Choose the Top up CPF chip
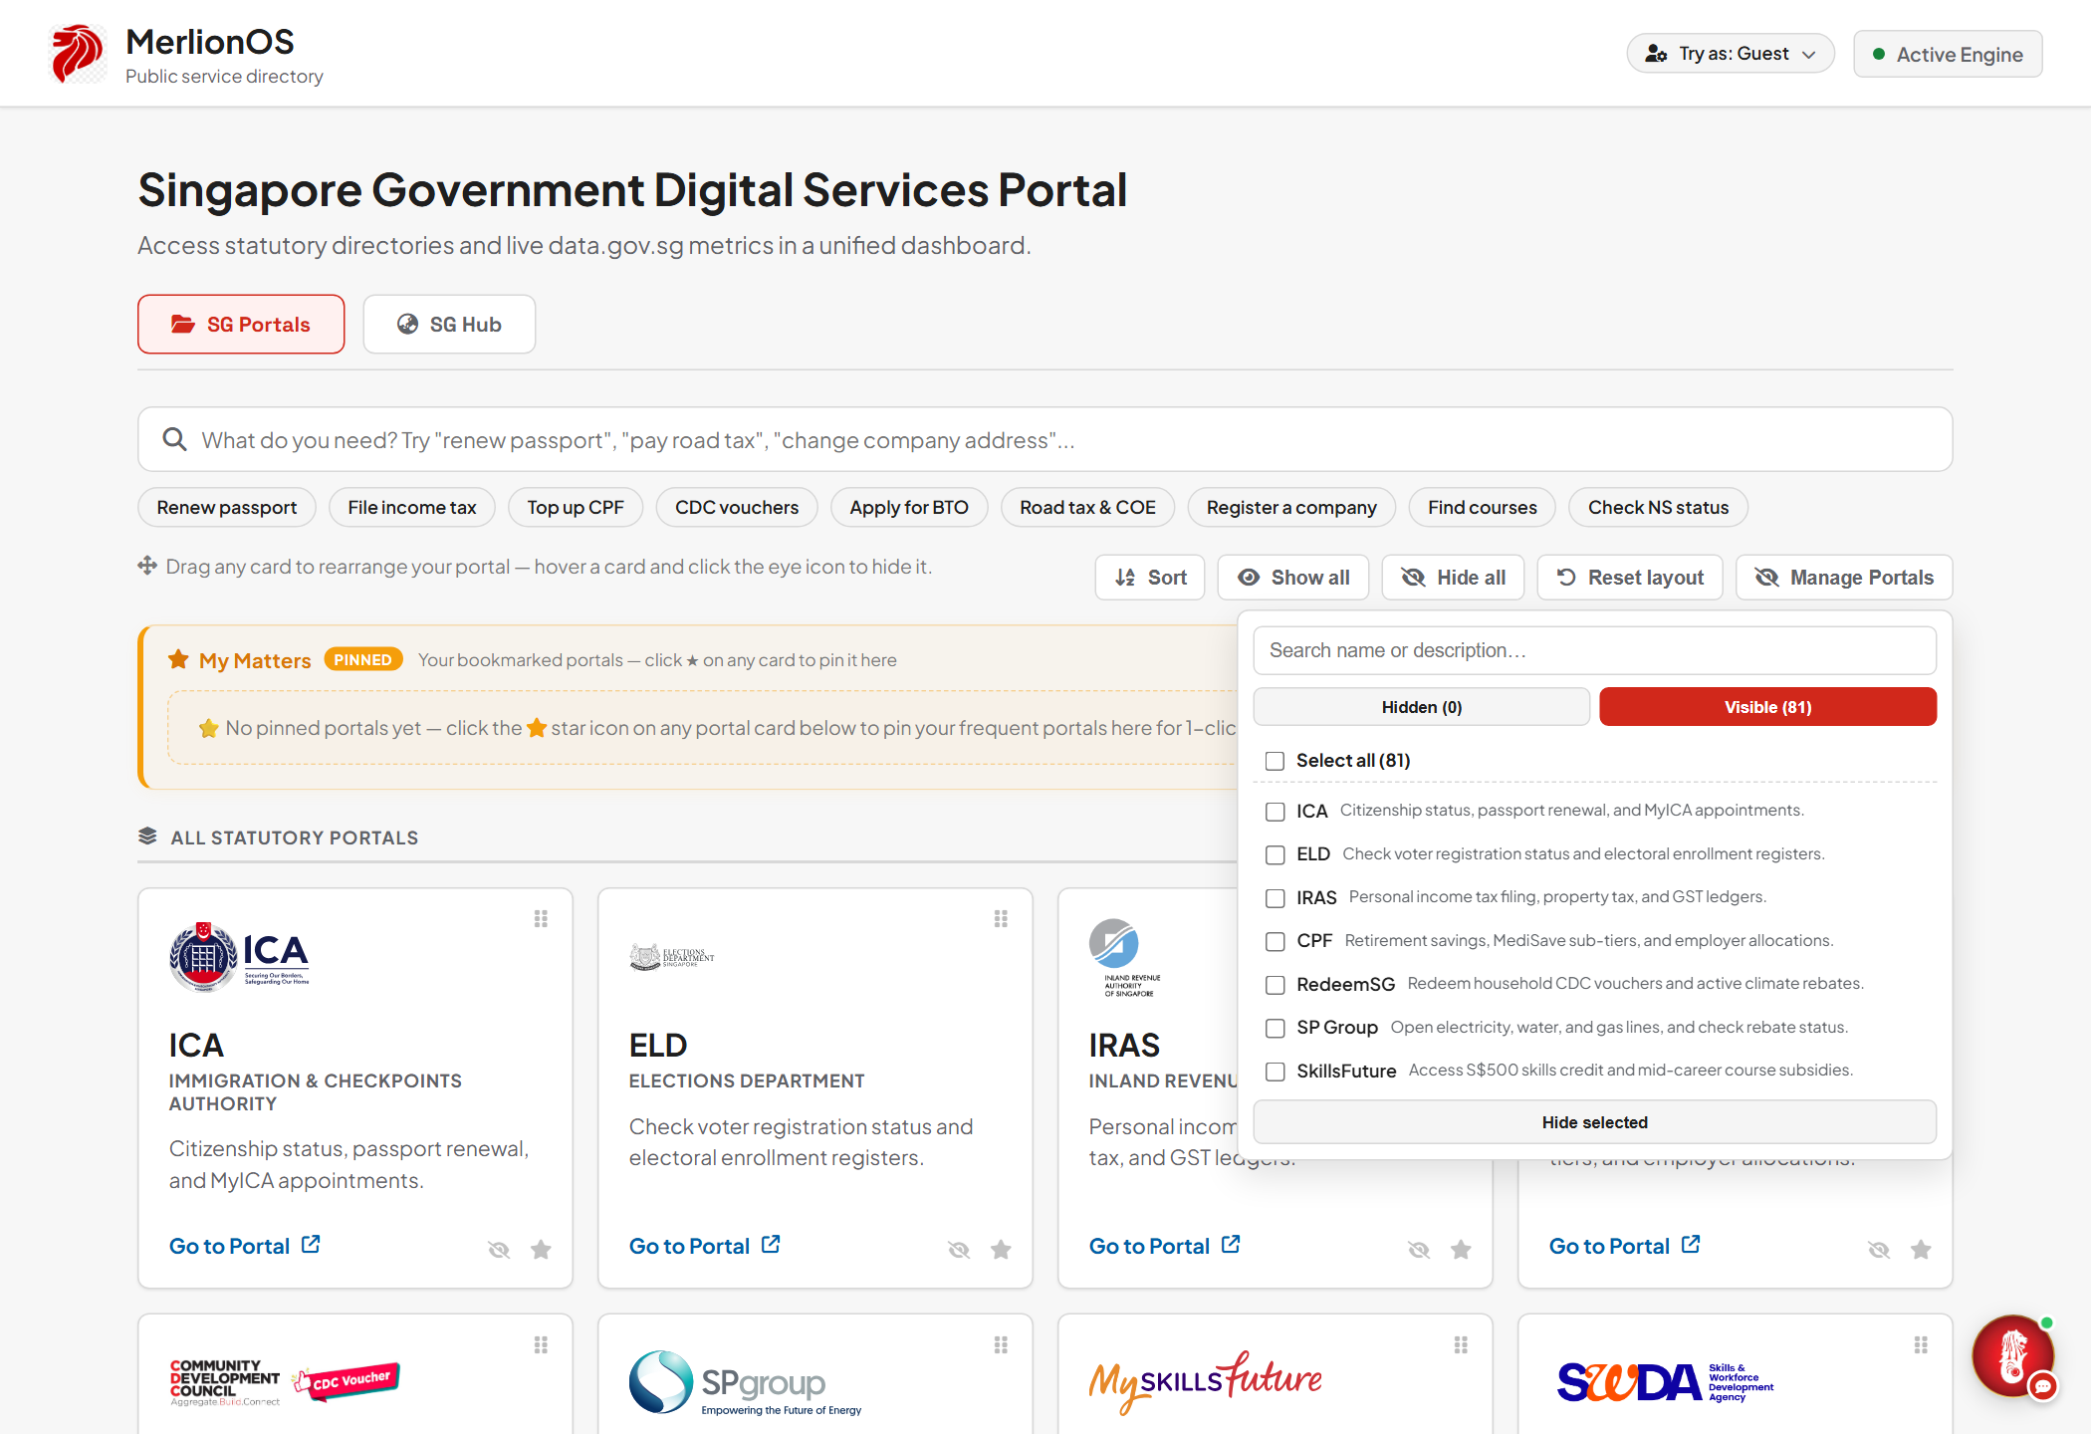2091x1434 pixels. click(576, 507)
